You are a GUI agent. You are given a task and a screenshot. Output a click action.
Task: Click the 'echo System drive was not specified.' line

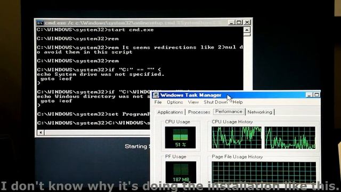[101, 74]
